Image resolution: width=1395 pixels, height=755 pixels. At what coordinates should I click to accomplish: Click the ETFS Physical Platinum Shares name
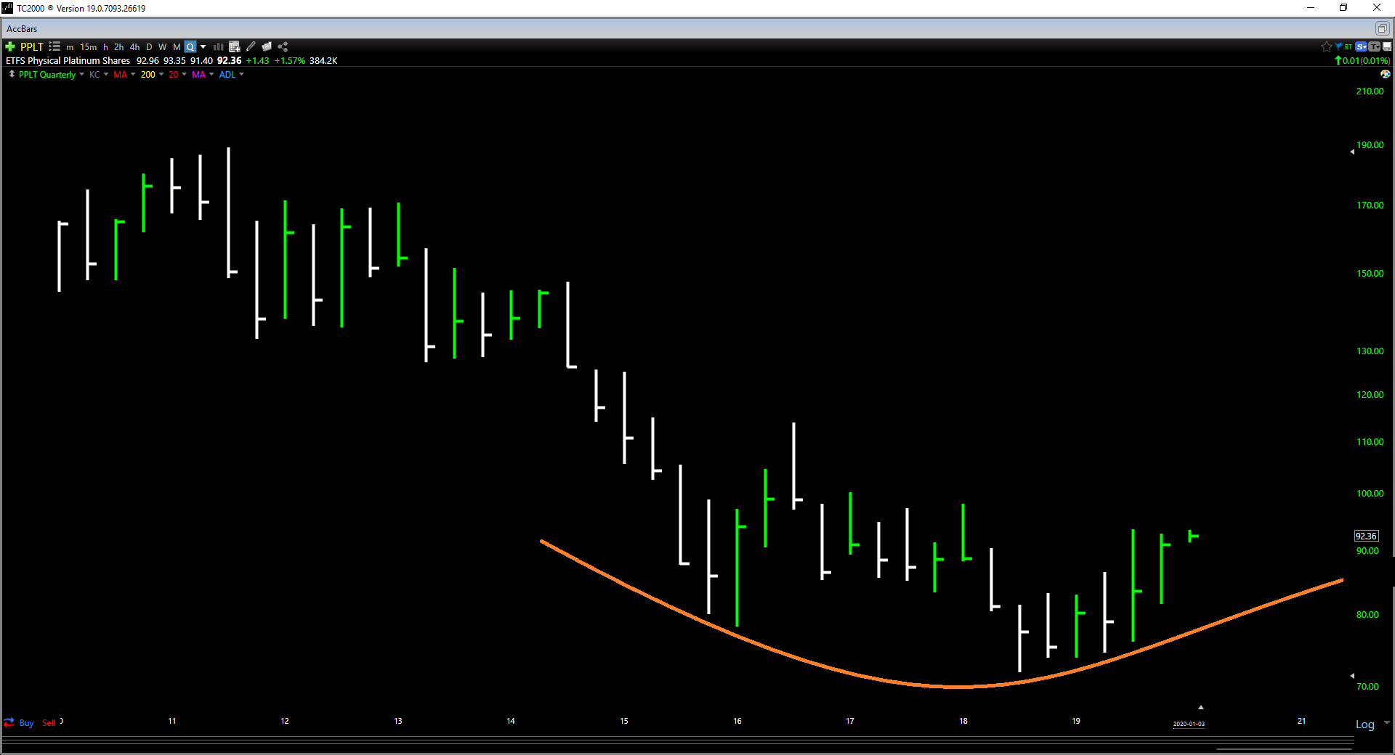pos(68,61)
